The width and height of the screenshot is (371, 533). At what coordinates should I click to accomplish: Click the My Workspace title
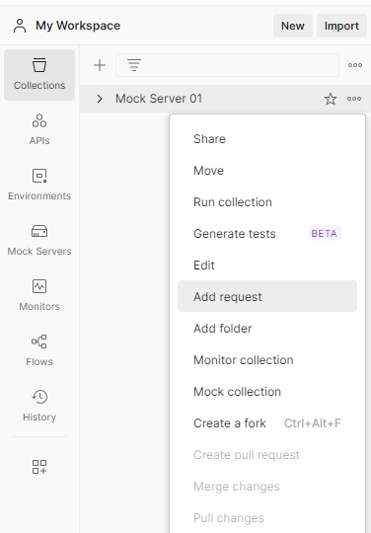click(x=78, y=26)
